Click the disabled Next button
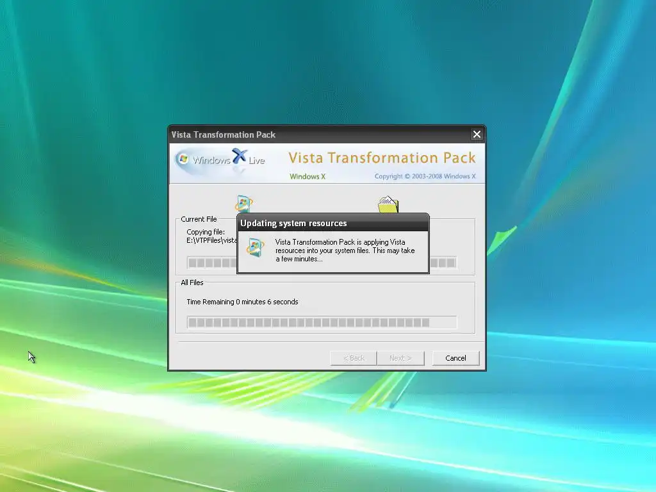Image resolution: width=656 pixels, height=492 pixels. 400,358
